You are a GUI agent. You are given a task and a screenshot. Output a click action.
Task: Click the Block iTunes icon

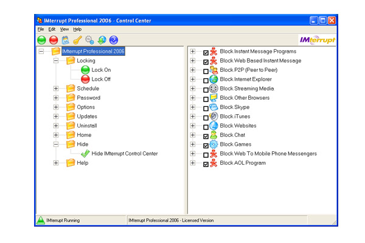point(214,116)
